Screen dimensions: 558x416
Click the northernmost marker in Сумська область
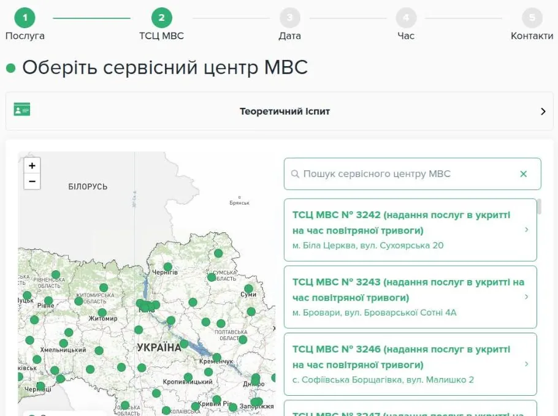218,253
